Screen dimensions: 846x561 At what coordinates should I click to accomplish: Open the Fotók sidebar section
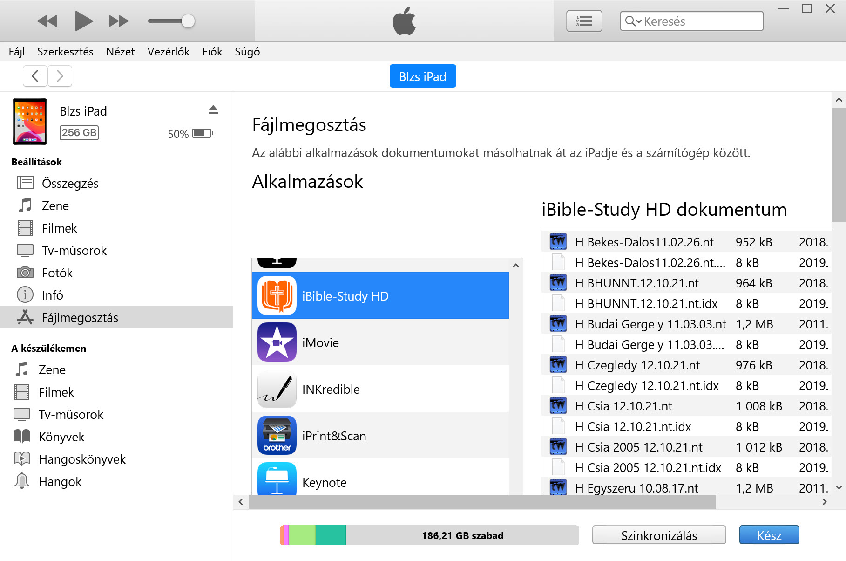pos(116,273)
